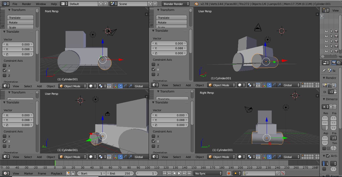
Task: Render still image with camera button
Action: coord(324,85)
